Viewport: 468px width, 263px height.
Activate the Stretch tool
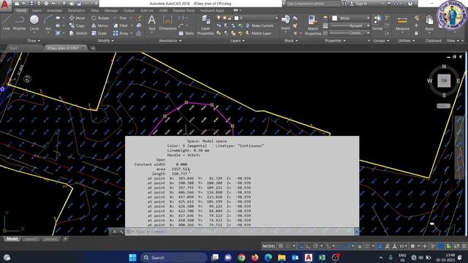coord(78,34)
